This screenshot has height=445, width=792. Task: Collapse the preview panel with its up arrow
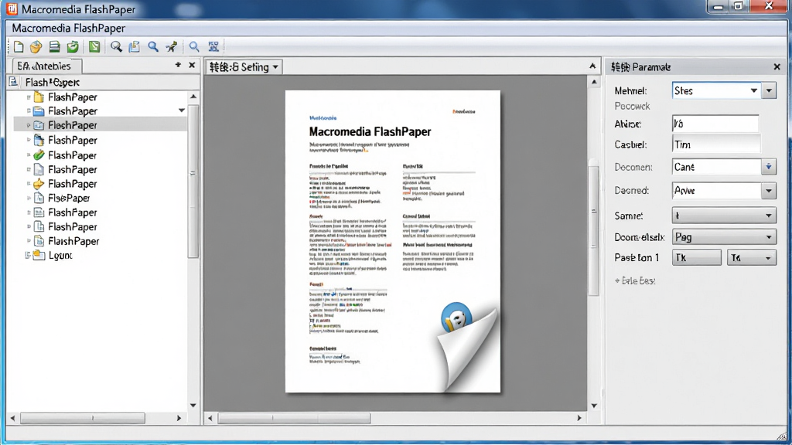[x=592, y=66]
